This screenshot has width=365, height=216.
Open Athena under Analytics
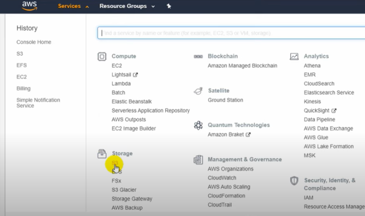tap(312, 66)
